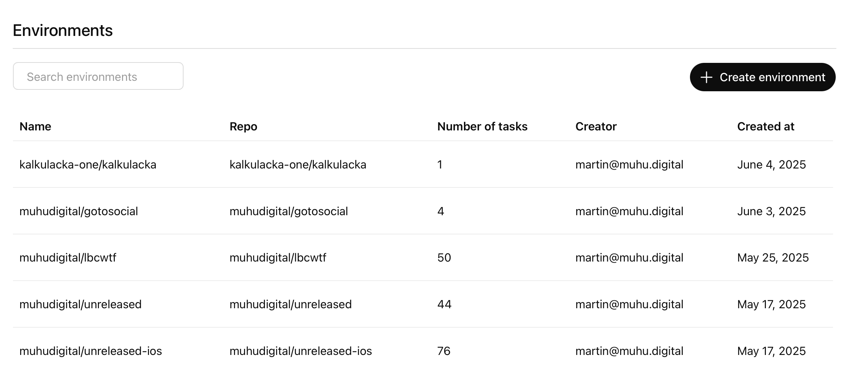The height and width of the screenshot is (388, 853).
Task: Click the plus icon in Create environment
Action: (706, 77)
